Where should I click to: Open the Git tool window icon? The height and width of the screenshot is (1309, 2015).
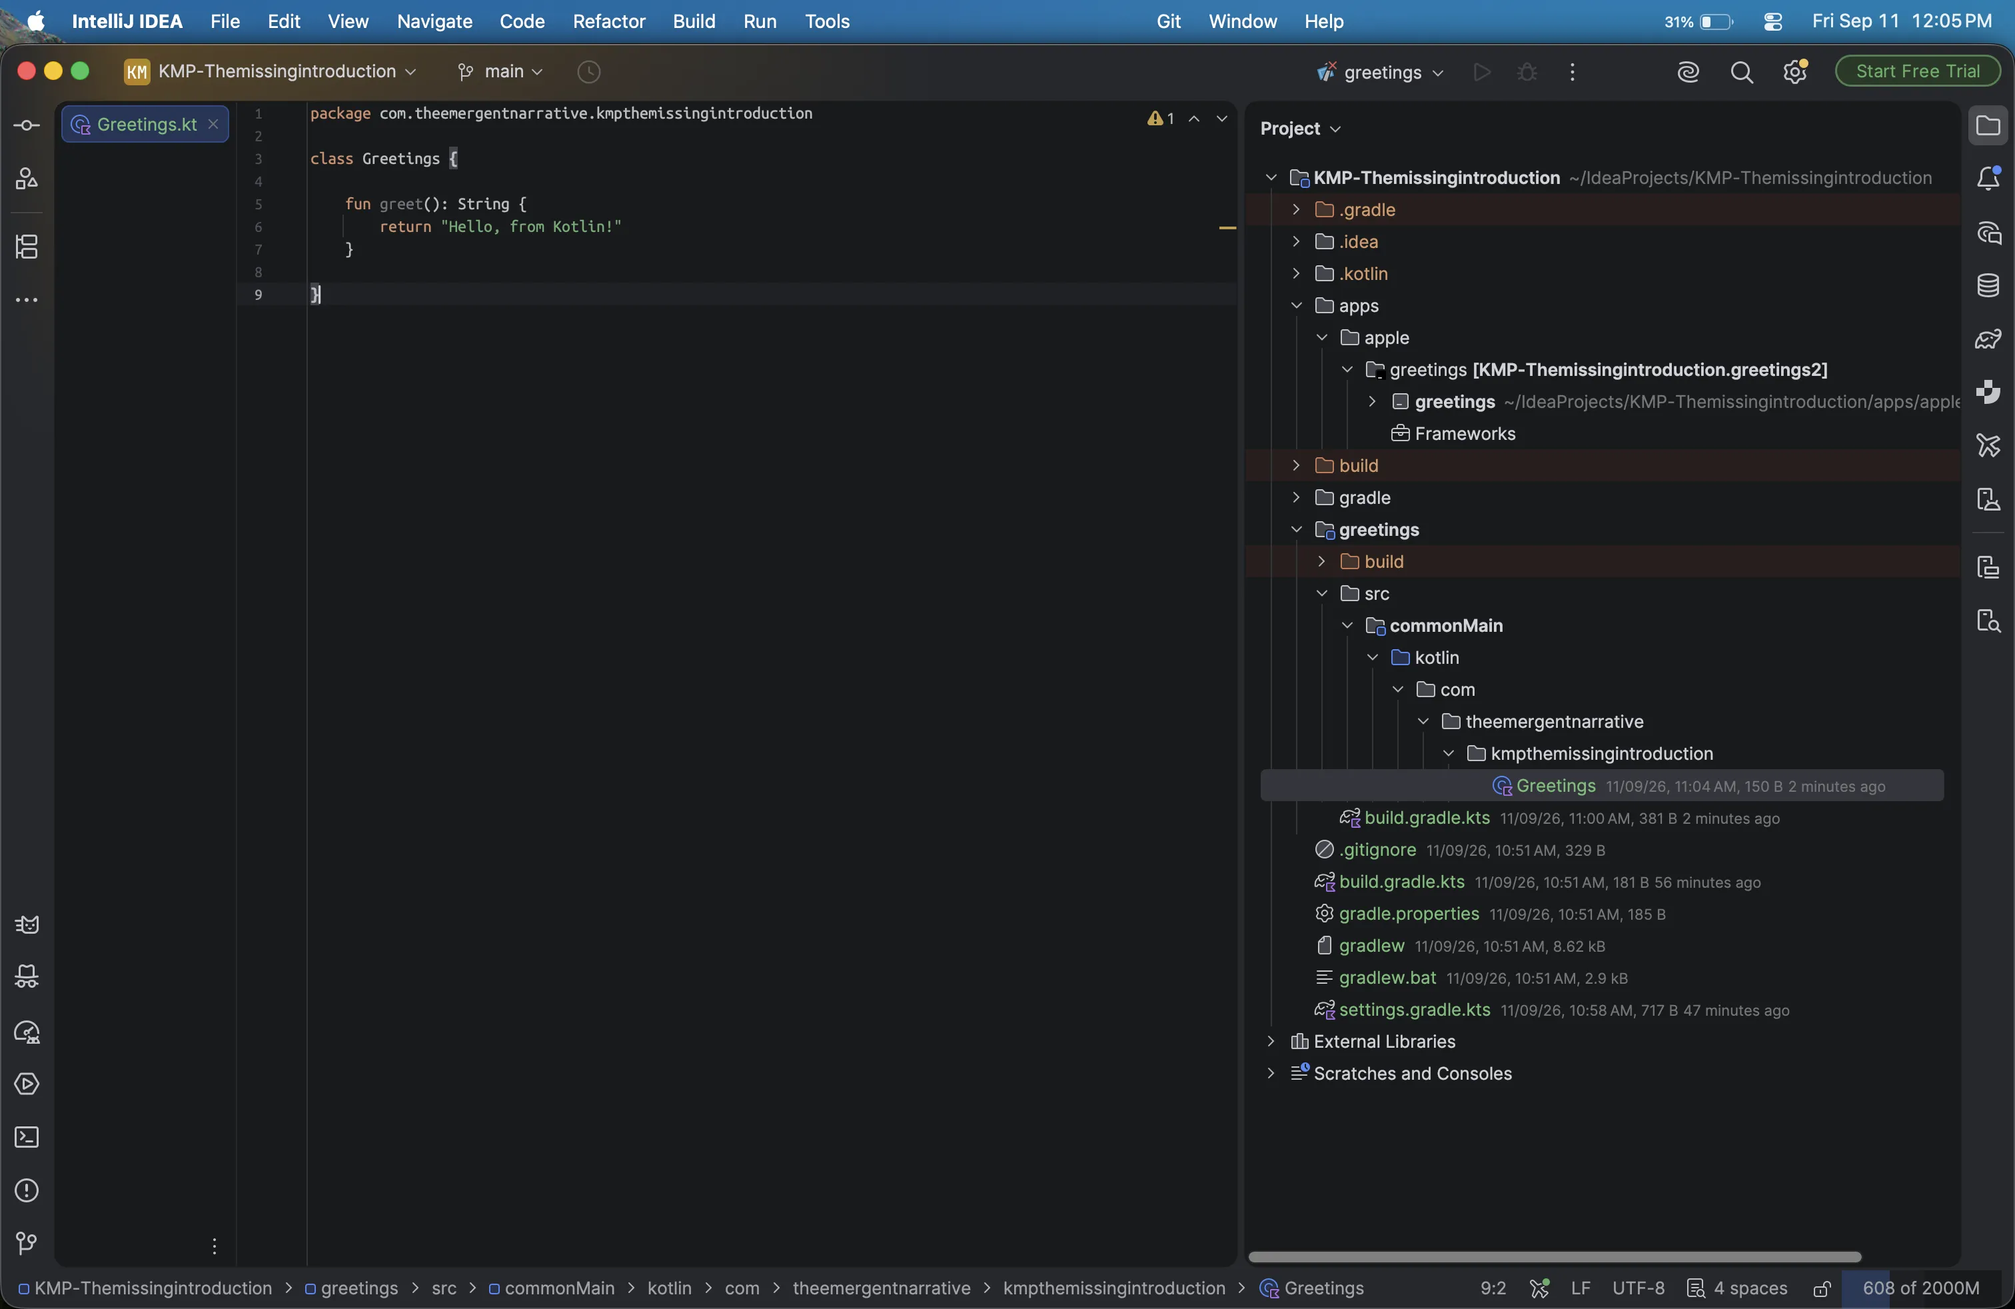[x=27, y=1243]
